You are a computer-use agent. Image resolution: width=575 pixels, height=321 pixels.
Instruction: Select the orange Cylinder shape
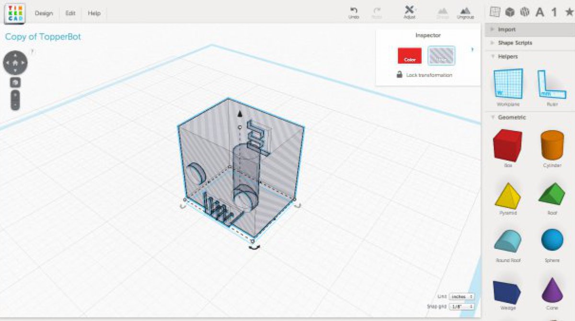pos(552,146)
